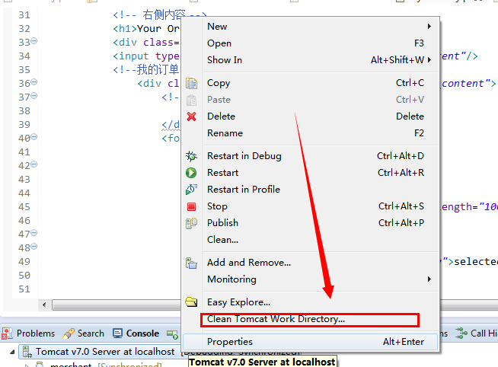The height and width of the screenshot is (367, 498).
Task: Click the Monitoring submenu arrow
Action: coord(429,279)
